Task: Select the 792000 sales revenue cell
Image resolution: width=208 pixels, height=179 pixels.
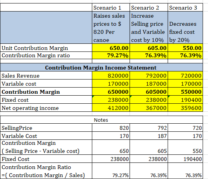Action: [149, 76]
